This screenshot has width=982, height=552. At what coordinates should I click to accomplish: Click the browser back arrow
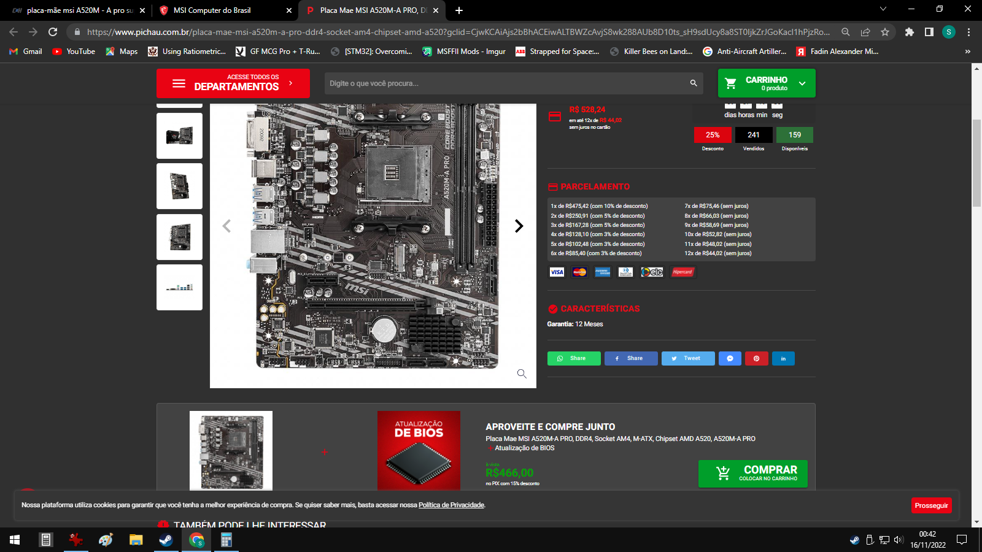14,32
